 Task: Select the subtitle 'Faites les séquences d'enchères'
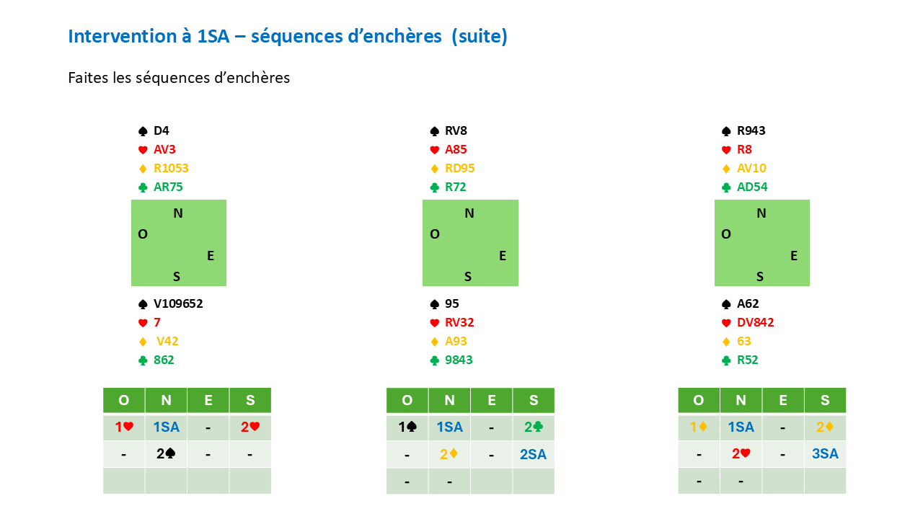coord(179,78)
